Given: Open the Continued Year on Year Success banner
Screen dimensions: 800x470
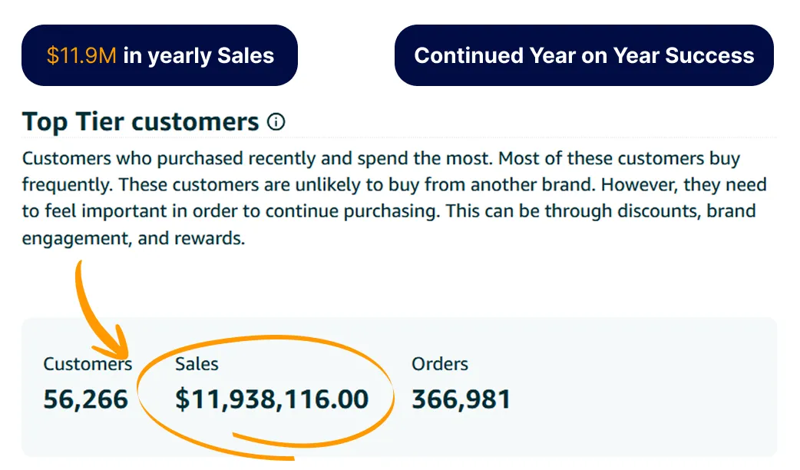Looking at the screenshot, I should point(584,55).
